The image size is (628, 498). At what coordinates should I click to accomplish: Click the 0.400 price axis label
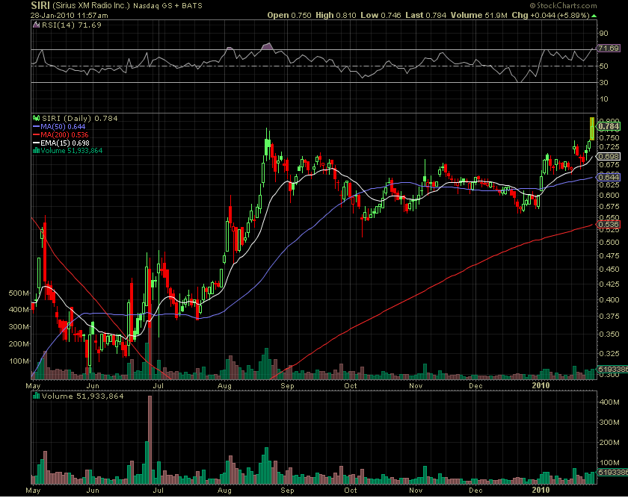click(x=609, y=300)
